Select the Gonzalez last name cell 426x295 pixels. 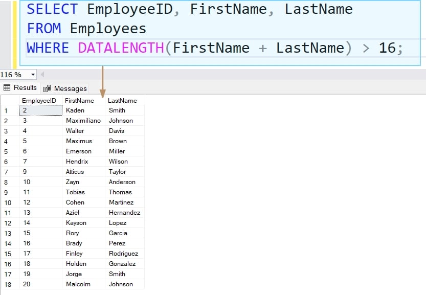click(x=125, y=264)
